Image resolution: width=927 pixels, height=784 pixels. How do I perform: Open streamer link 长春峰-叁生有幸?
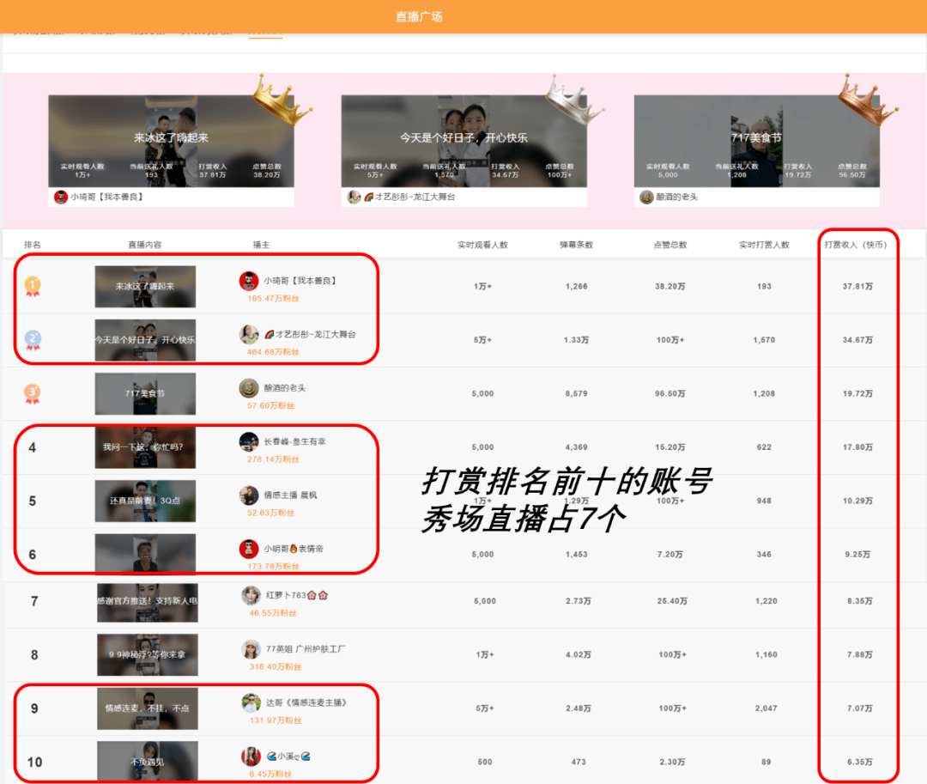[294, 441]
